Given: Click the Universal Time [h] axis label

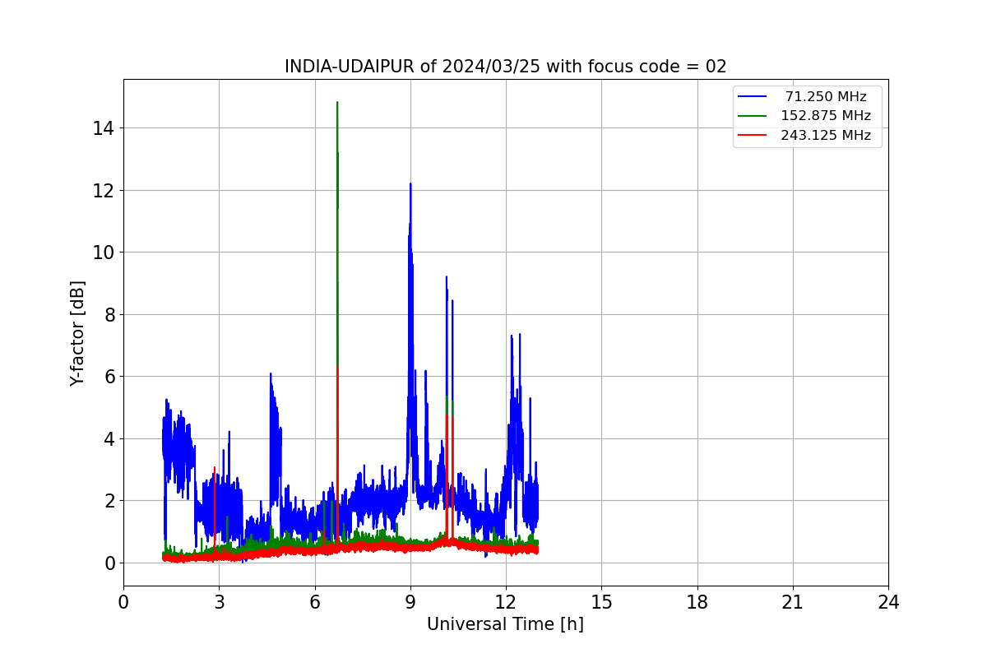Looking at the screenshot, I should (x=505, y=624).
